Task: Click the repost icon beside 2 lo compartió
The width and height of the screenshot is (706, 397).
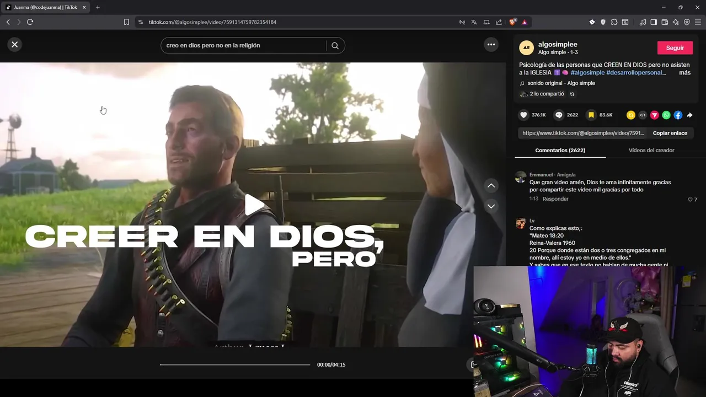Action: (572, 94)
